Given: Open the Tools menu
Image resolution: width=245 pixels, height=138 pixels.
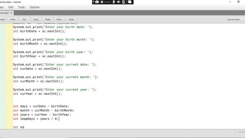Looking at the screenshot, I should click(21, 7).
